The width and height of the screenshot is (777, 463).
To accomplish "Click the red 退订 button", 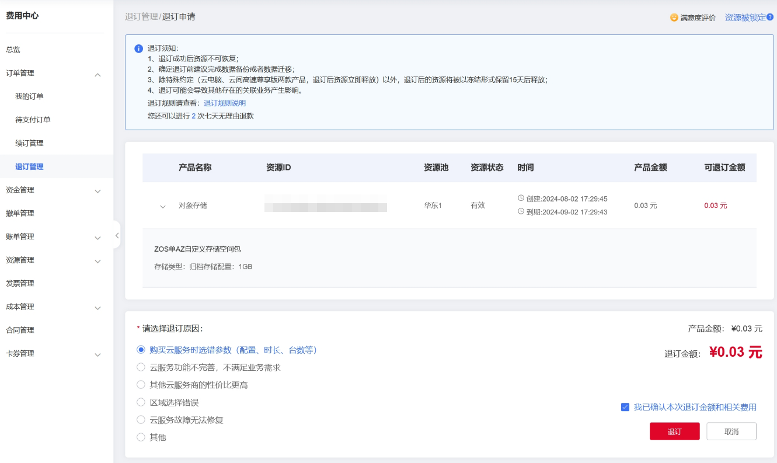I will coord(674,431).
